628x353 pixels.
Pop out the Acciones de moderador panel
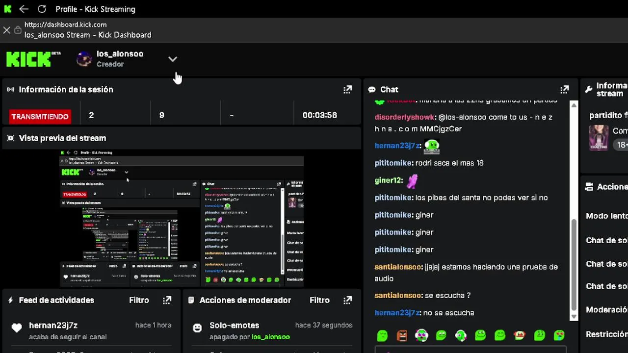347,300
